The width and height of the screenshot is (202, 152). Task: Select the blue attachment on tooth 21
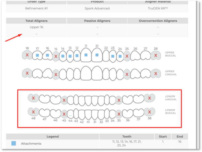tap(97, 55)
